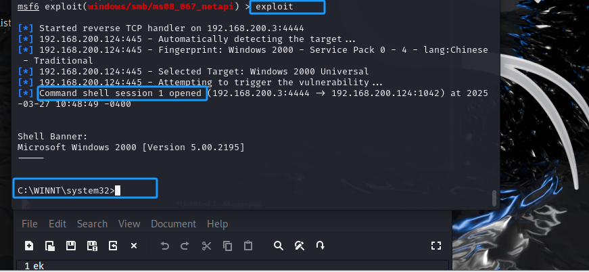Open the File menu in Mousepad
Screen dimensions: 589x272
[x=30, y=224]
